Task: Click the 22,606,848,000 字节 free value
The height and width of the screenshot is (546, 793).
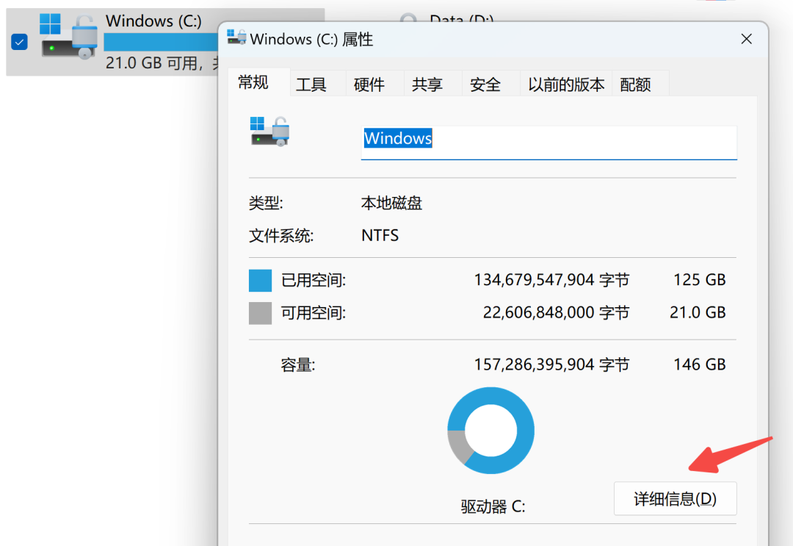Action: pos(556,312)
